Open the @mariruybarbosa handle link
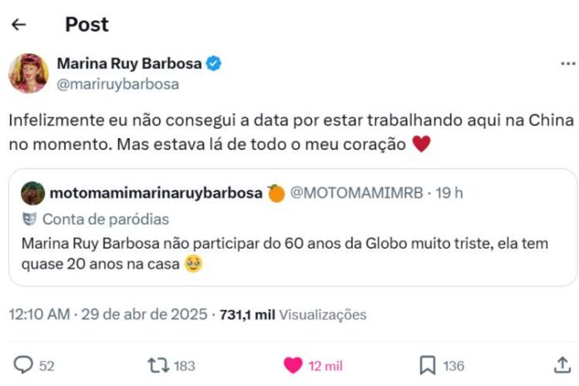 click(117, 84)
